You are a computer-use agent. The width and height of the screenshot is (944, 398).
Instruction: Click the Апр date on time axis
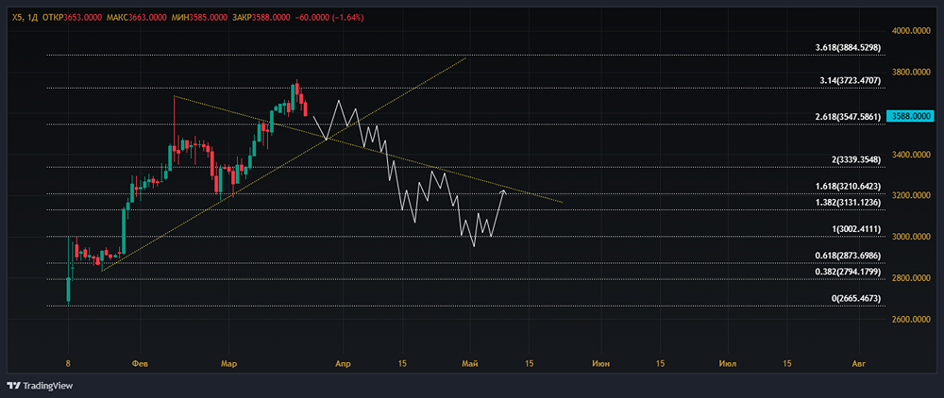344,364
